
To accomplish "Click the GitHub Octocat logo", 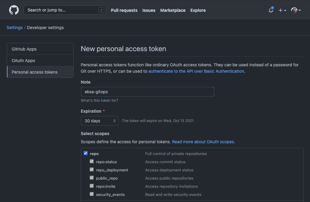I will click(14, 10).
